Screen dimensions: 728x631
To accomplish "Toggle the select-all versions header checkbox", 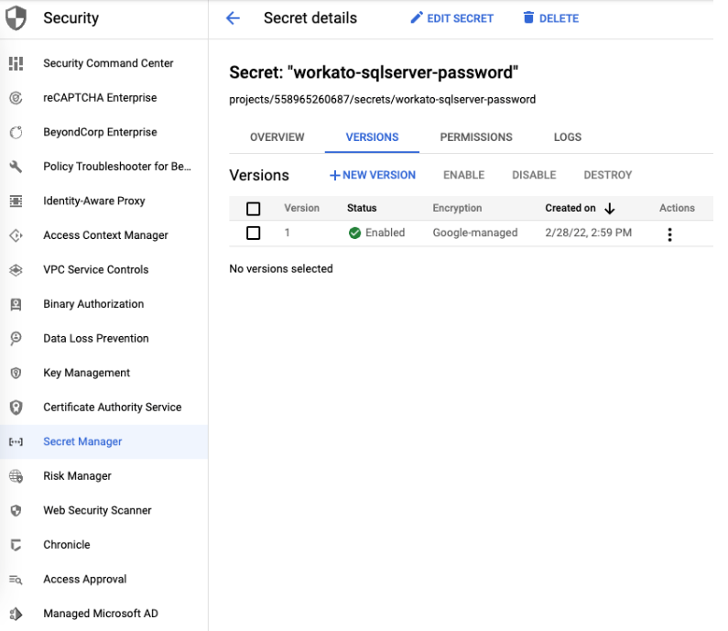I will pos(254,209).
